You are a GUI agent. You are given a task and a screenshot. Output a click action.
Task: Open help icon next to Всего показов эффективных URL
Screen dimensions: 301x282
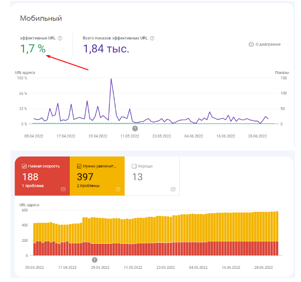152,38
